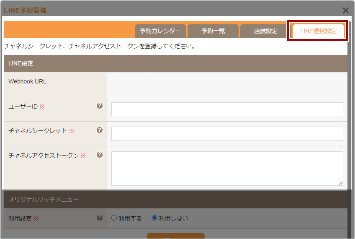
Task: Click the LINE設定 section header
Action: (x=176, y=63)
